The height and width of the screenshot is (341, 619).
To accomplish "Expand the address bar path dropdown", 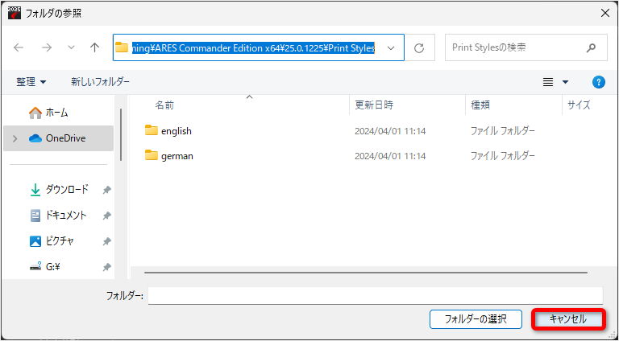I will (391, 48).
